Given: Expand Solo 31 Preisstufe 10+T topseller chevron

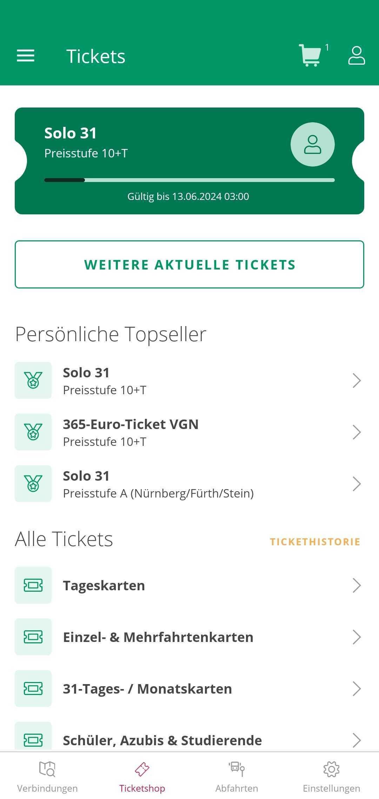Looking at the screenshot, I should click(x=357, y=381).
